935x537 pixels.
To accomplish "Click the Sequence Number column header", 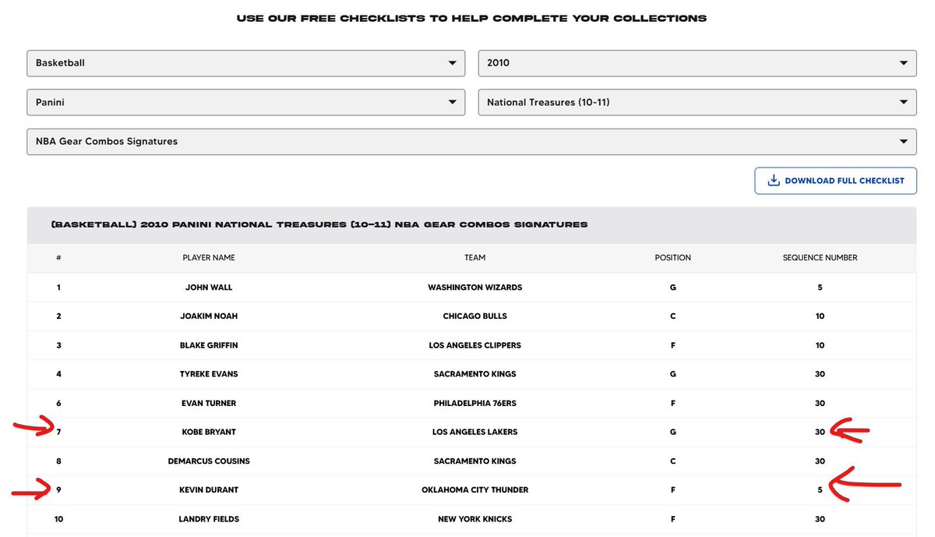I will pyautogui.click(x=820, y=258).
